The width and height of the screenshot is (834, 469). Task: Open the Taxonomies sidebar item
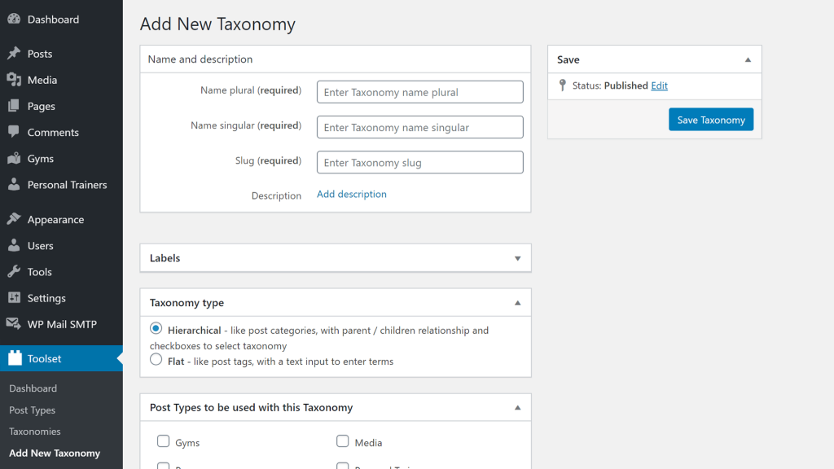tap(35, 432)
